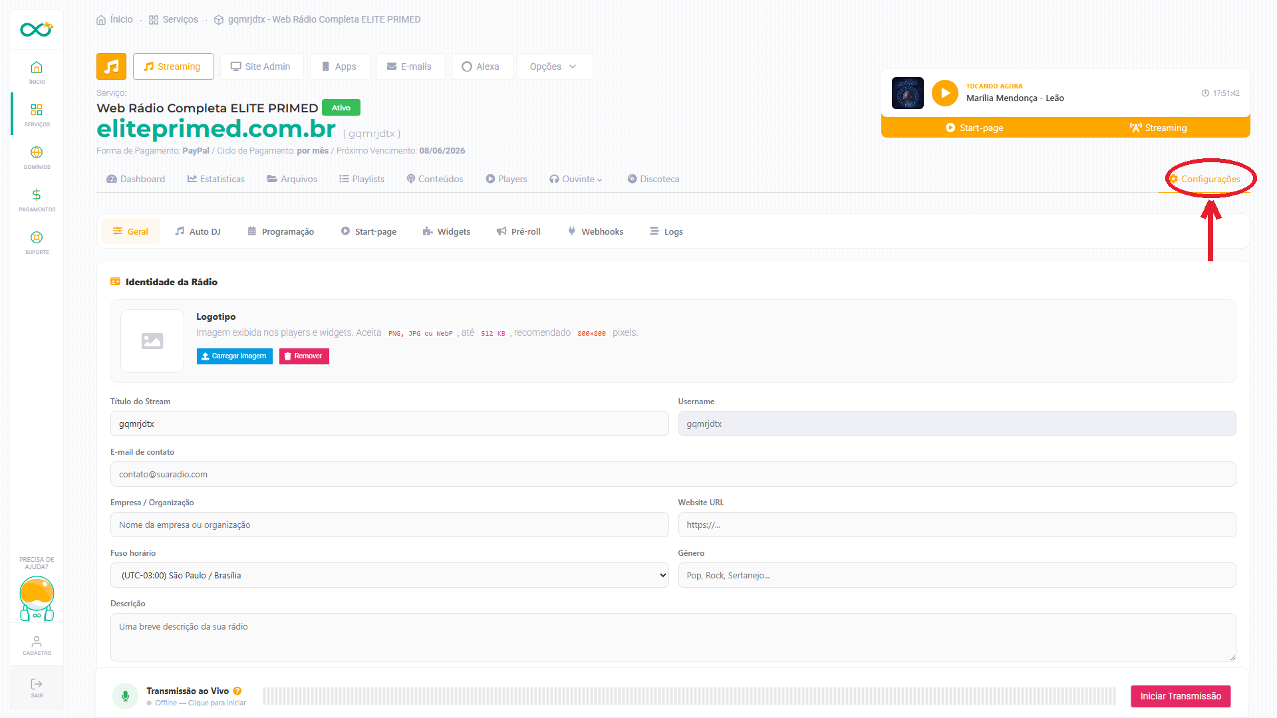The width and height of the screenshot is (1277, 718).
Task: Click the orange music note icon button
Action: 111,66
